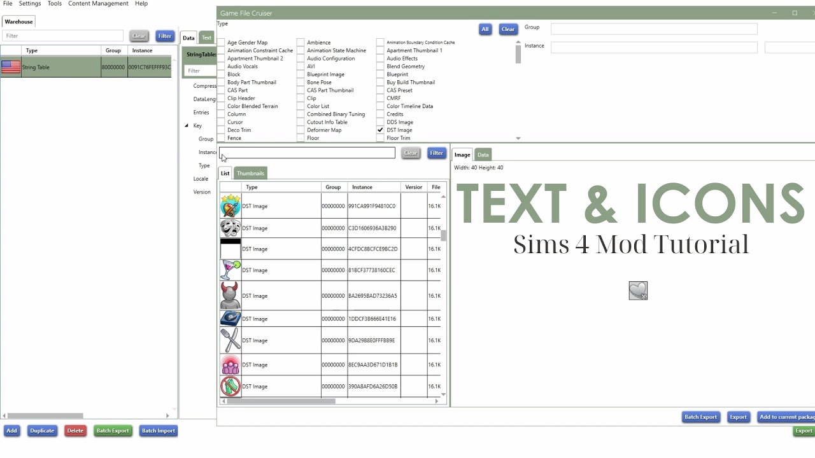
Task: Open the File menu
Action: point(8,4)
